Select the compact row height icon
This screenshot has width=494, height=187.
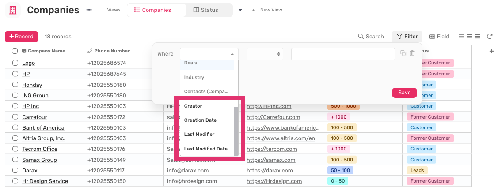click(x=462, y=37)
